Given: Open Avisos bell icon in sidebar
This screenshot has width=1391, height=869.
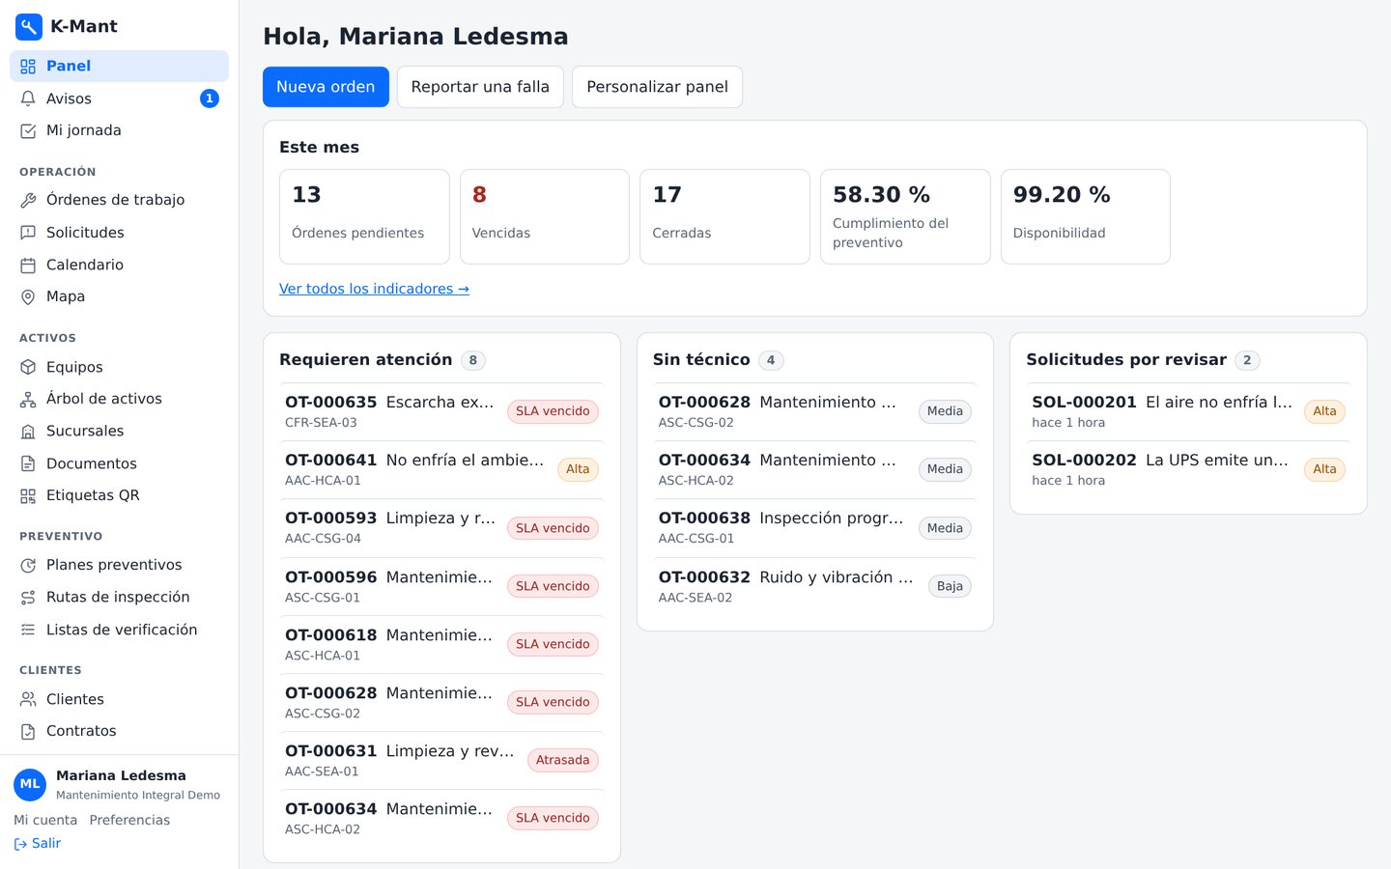Looking at the screenshot, I should (x=28, y=98).
